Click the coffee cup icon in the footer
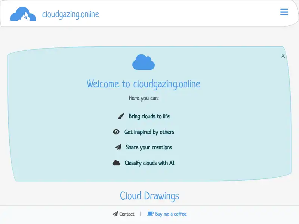Screen dimensions: 299x224 click(x=151, y=214)
